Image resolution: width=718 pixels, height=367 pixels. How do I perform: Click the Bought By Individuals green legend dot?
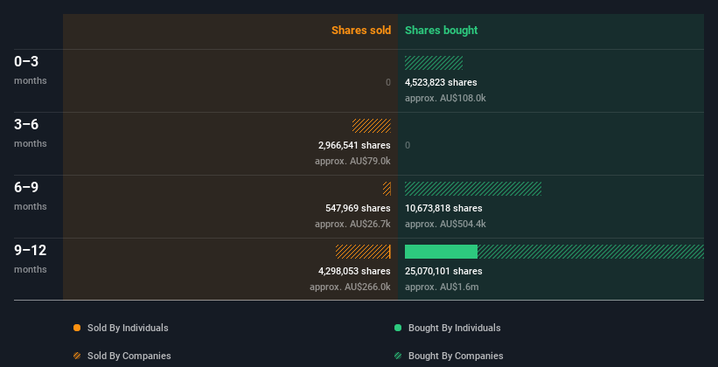[x=398, y=328]
